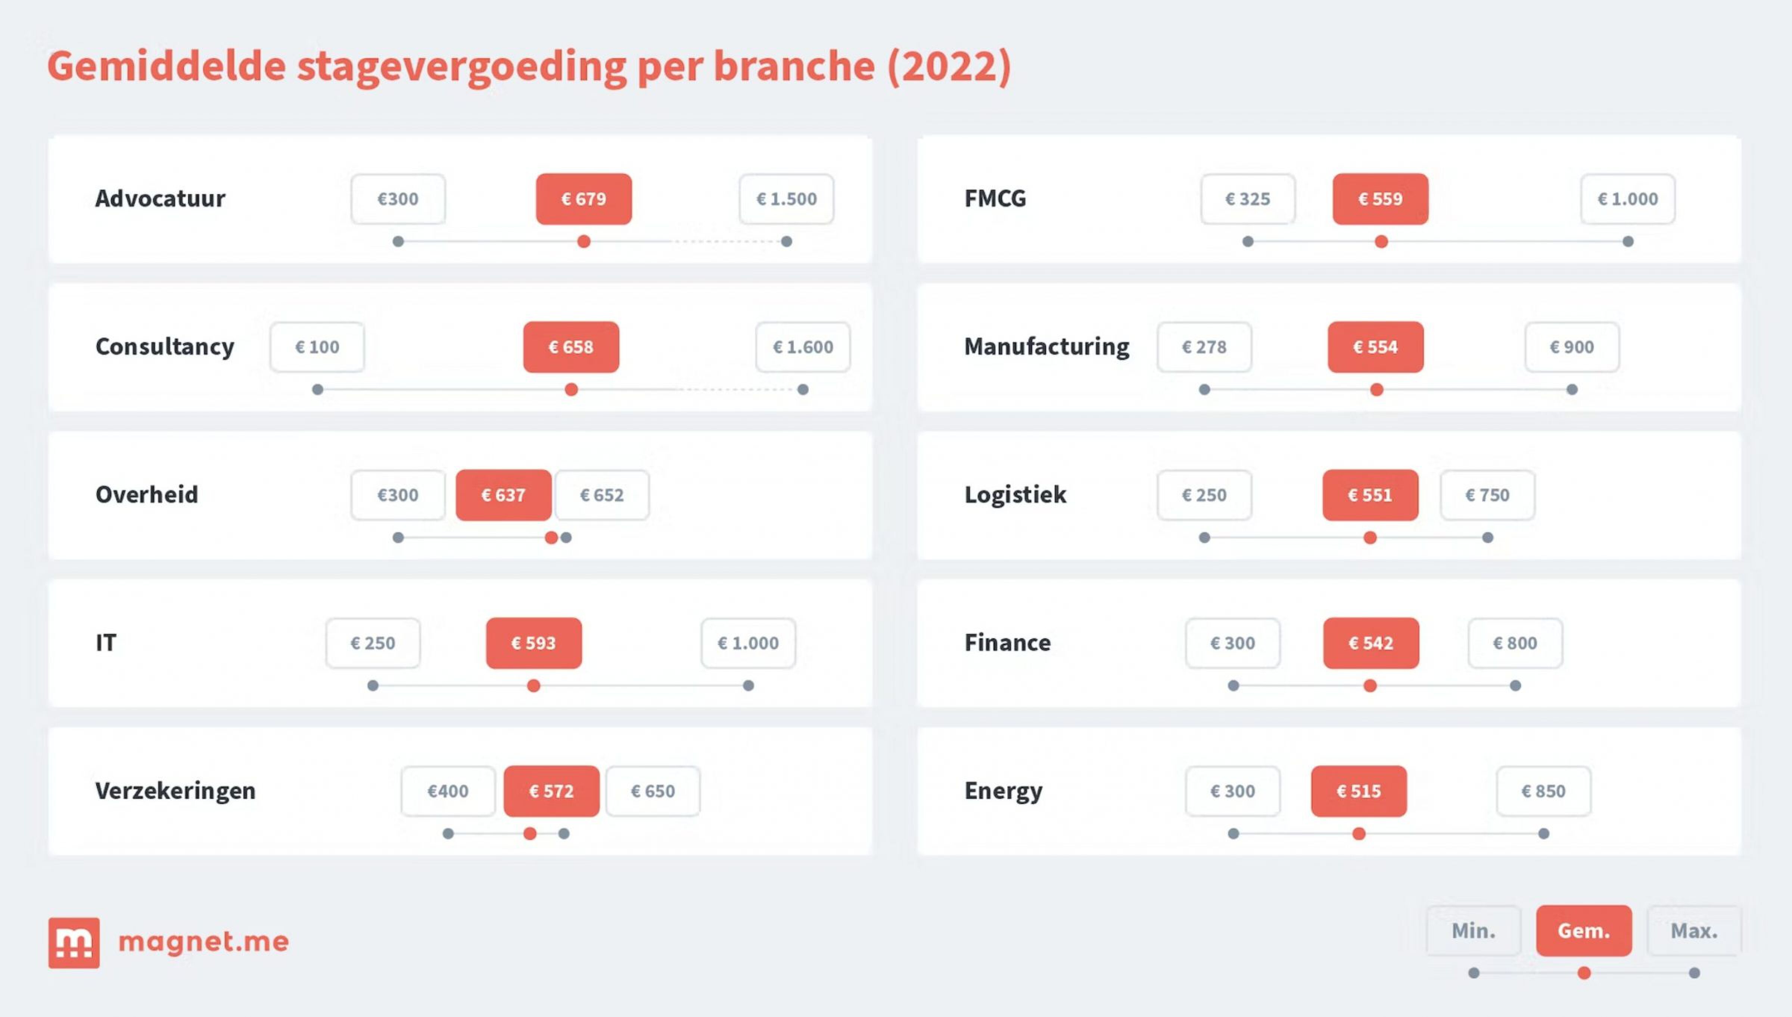Click the € 679 Advocatuur average badge
The height and width of the screenshot is (1017, 1792).
coord(584,199)
